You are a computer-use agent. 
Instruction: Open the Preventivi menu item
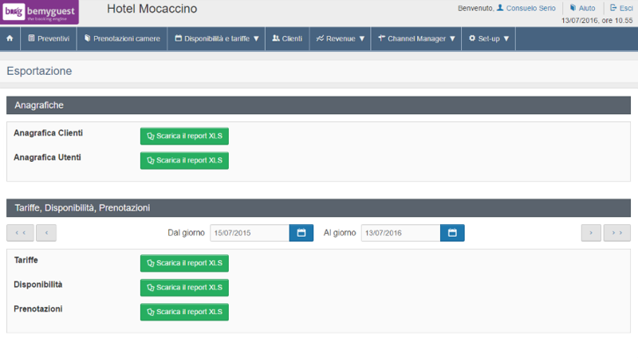[49, 38]
